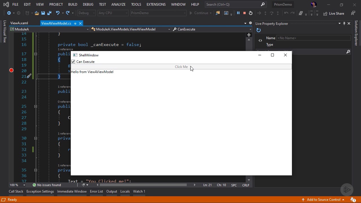Open the DEBUG menu
The width and height of the screenshot is (361, 203).
pos(88,5)
